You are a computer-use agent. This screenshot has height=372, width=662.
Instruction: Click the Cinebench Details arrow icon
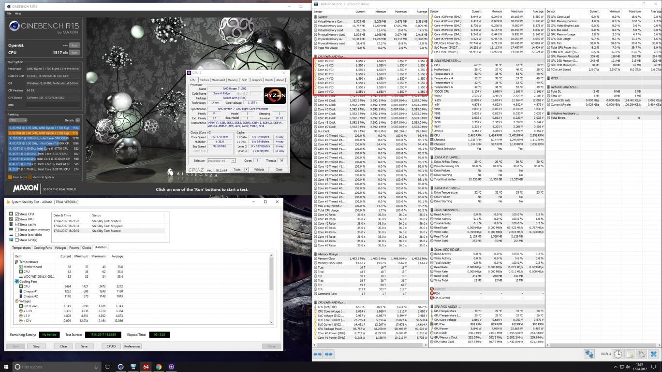click(77, 120)
